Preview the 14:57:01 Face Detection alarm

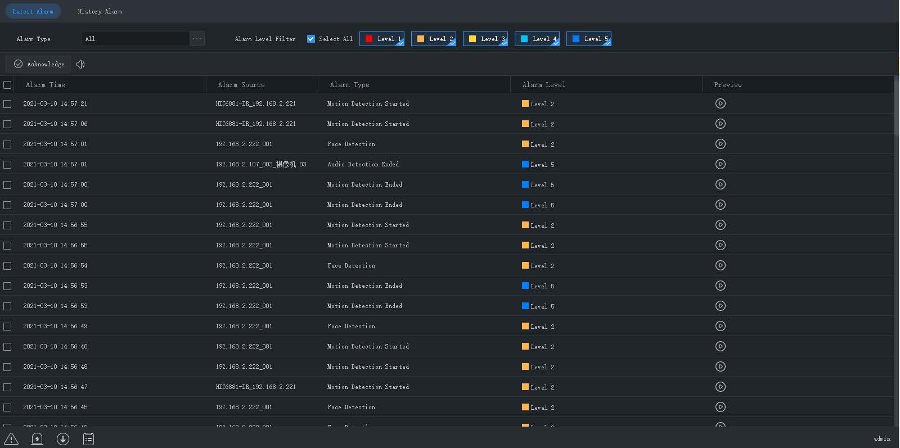pos(721,144)
